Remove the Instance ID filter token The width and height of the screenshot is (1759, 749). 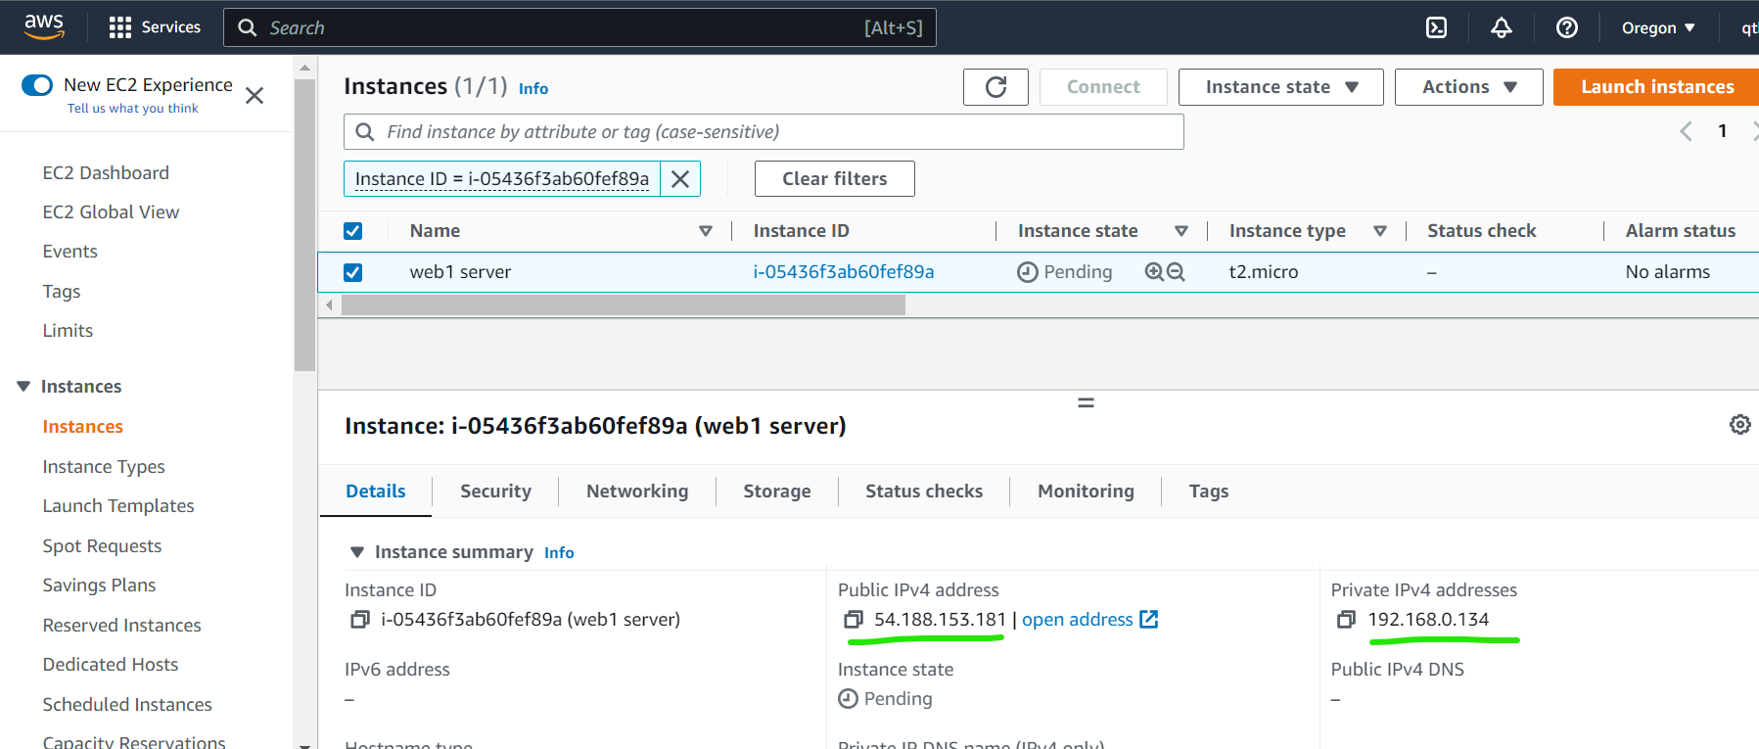(680, 179)
